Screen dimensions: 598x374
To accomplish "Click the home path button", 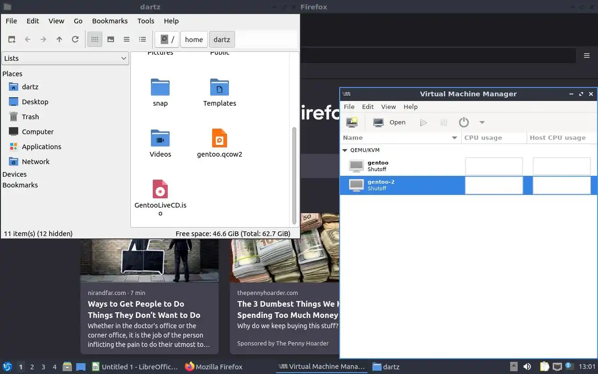I will [194, 39].
